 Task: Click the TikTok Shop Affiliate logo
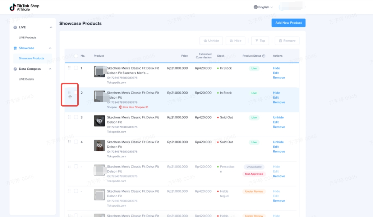(x=24, y=7)
